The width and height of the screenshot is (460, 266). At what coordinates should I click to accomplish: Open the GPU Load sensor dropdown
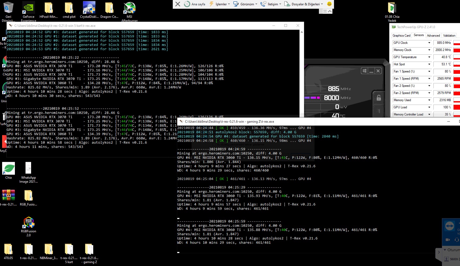click(x=429, y=107)
